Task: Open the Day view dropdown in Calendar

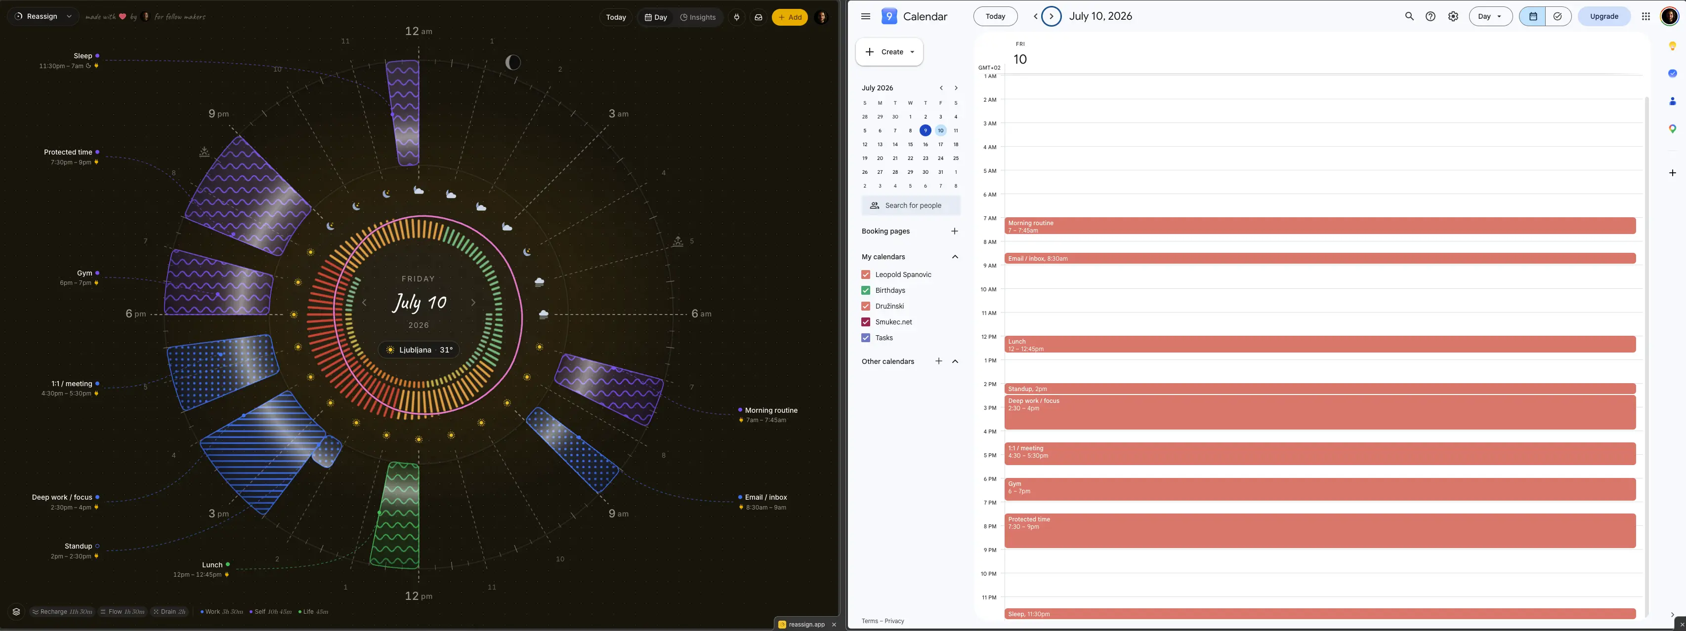Action: pyautogui.click(x=1490, y=16)
